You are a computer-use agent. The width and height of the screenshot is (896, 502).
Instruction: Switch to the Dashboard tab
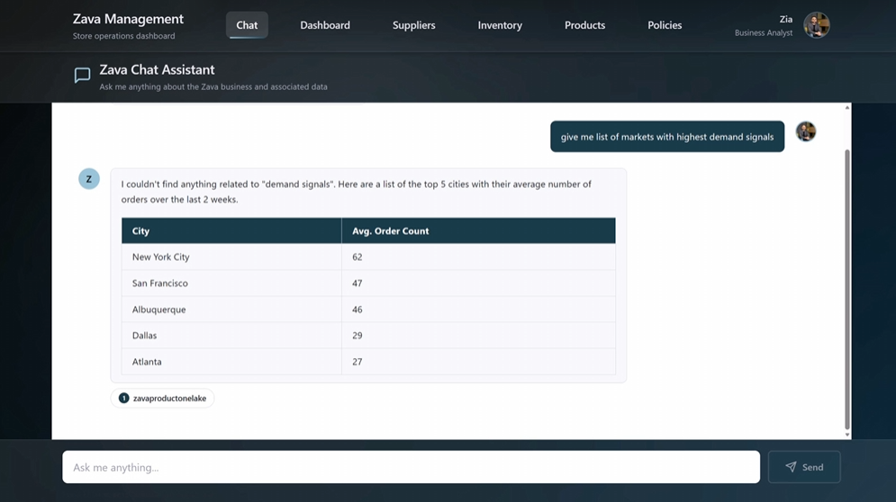325,25
